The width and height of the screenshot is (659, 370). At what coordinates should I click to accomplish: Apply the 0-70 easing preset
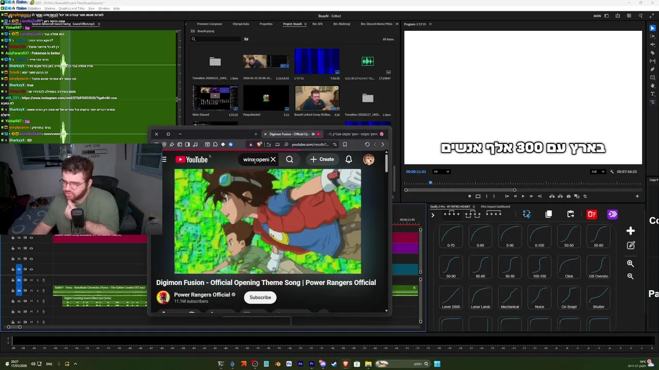451,236
